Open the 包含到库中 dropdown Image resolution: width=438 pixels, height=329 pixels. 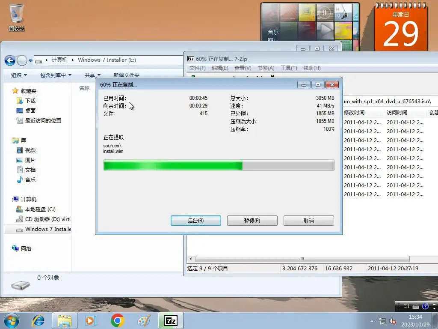[56, 75]
